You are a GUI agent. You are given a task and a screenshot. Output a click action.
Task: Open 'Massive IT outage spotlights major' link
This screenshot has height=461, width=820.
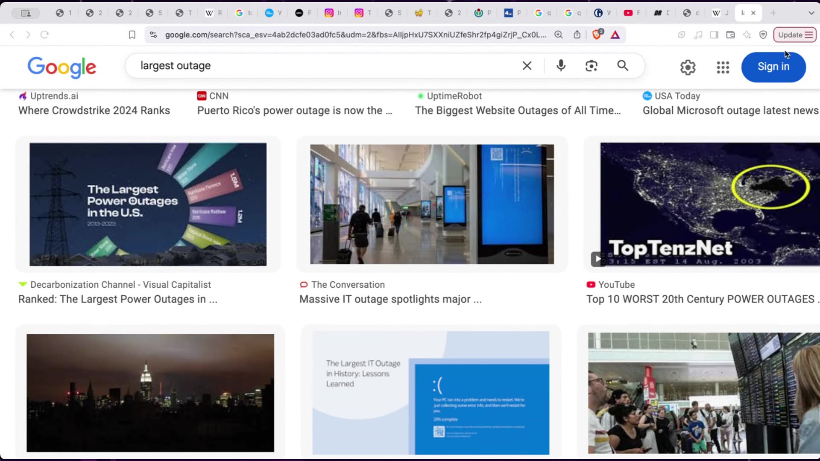tap(390, 299)
